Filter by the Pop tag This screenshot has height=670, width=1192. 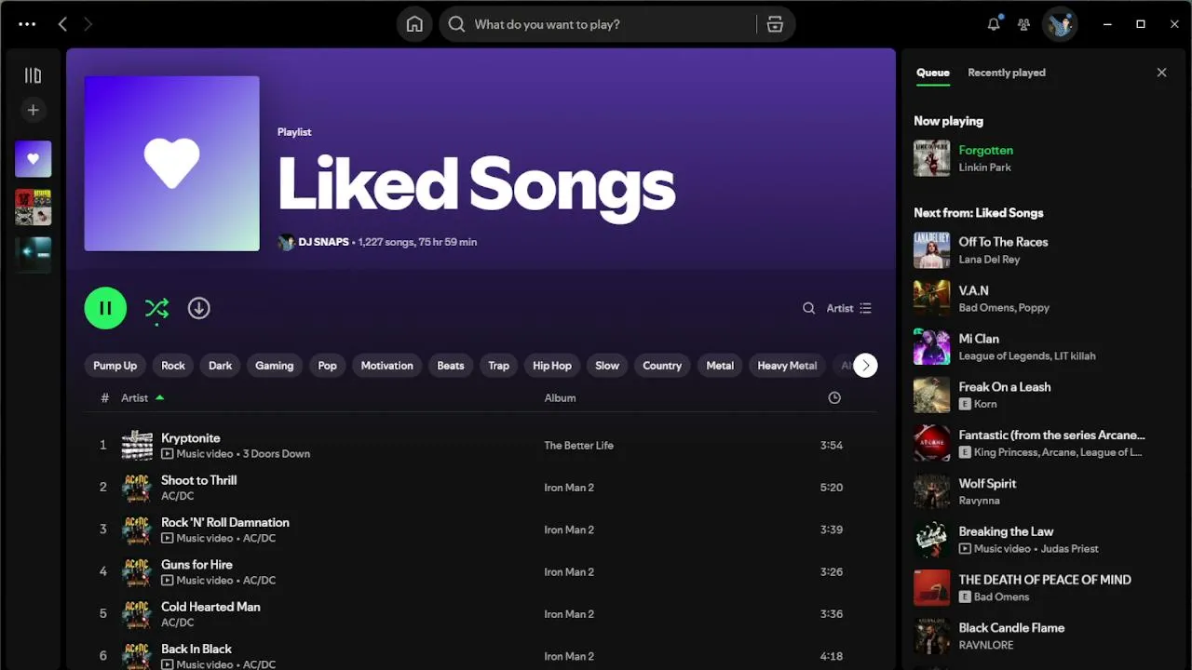[x=327, y=366]
